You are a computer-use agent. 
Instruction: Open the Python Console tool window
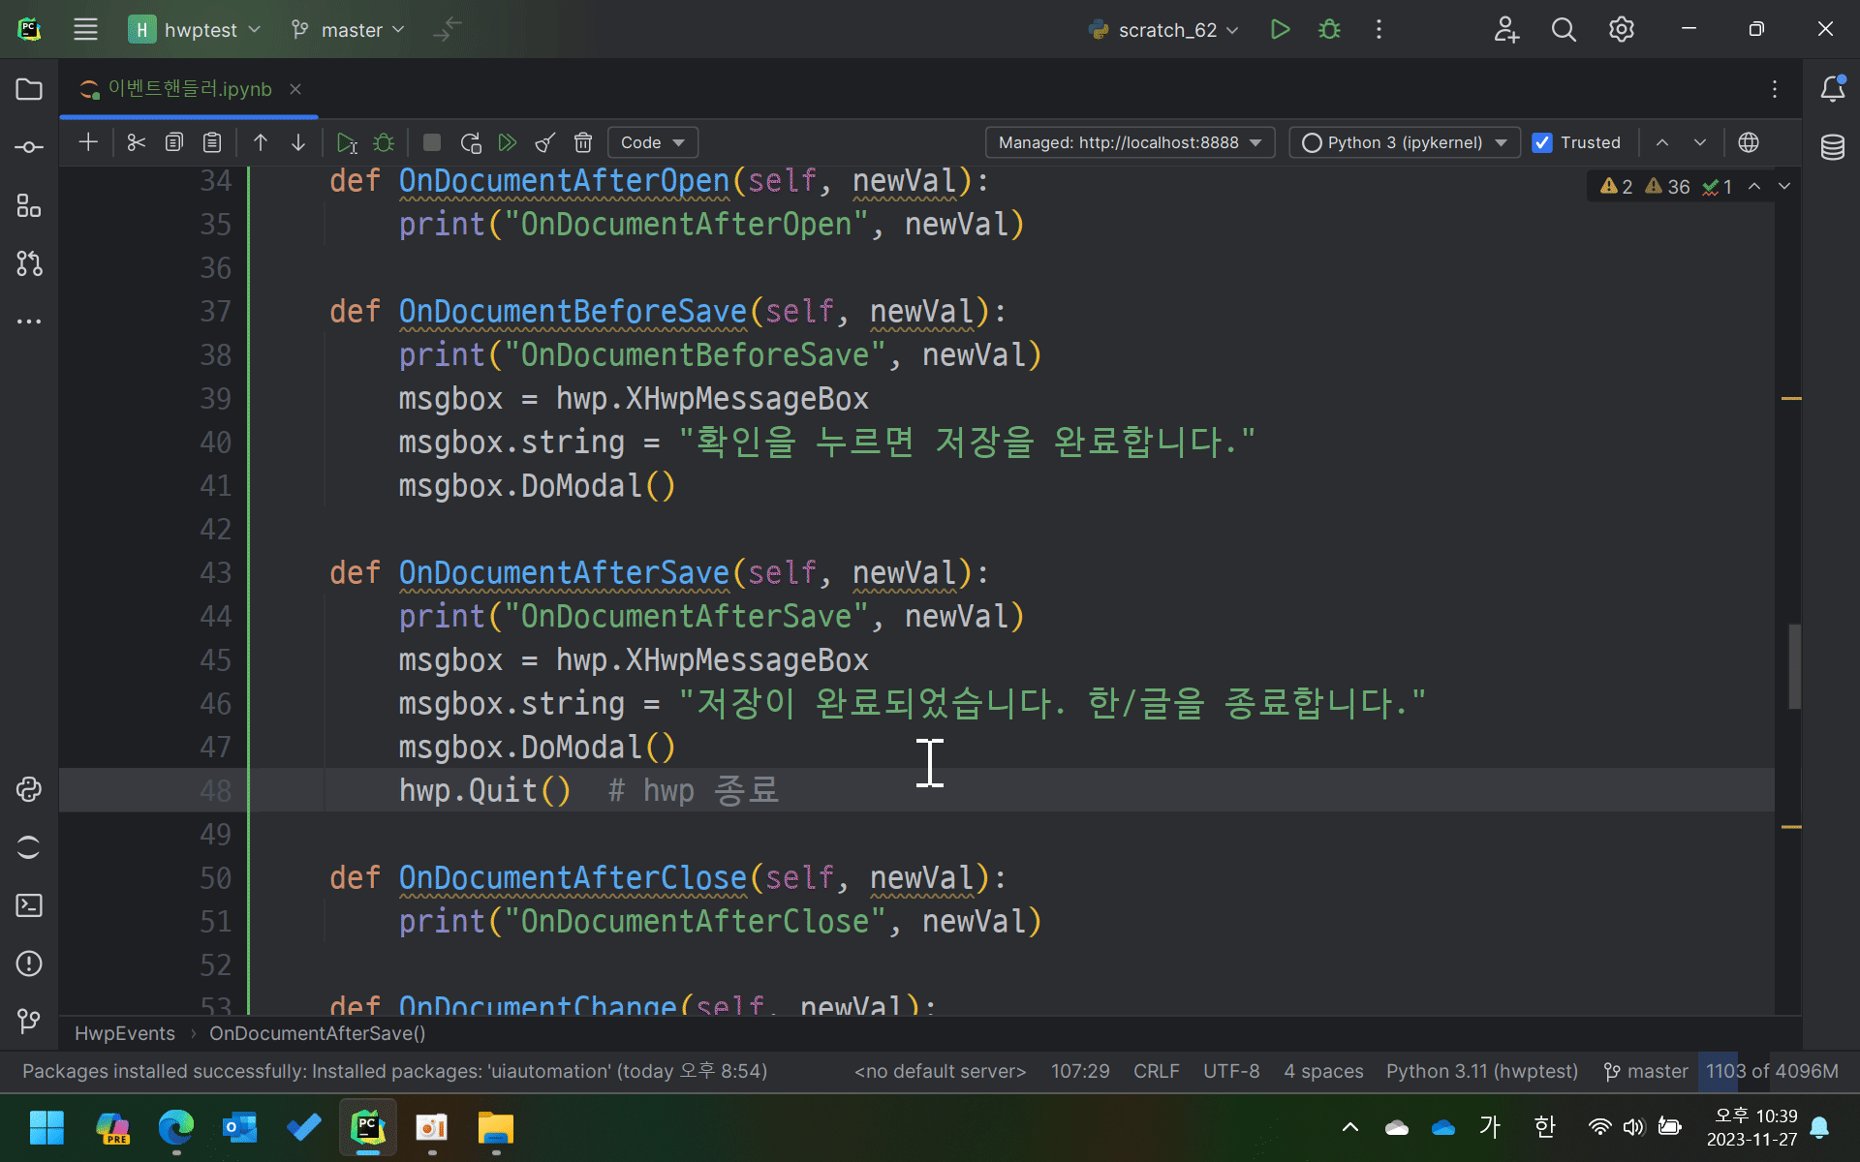click(x=29, y=789)
